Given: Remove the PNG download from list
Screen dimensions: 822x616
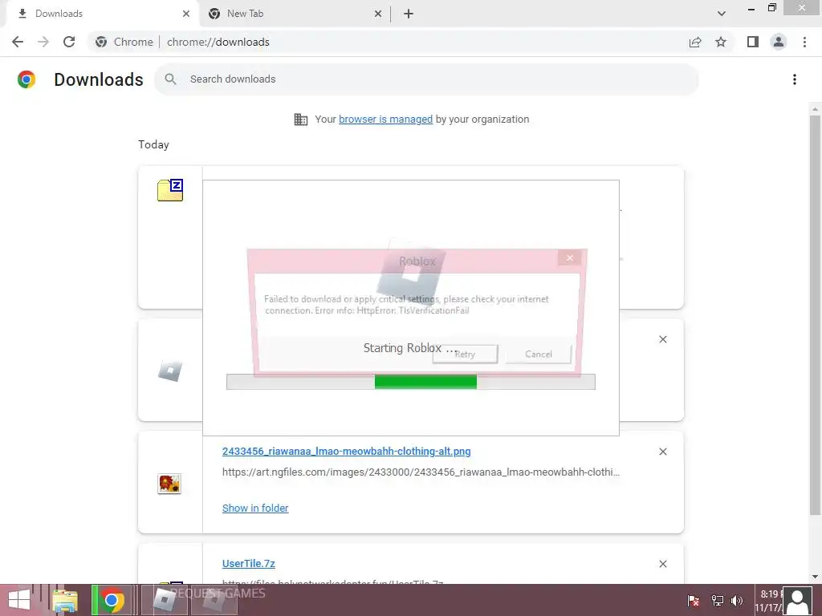Looking at the screenshot, I should coord(662,452).
